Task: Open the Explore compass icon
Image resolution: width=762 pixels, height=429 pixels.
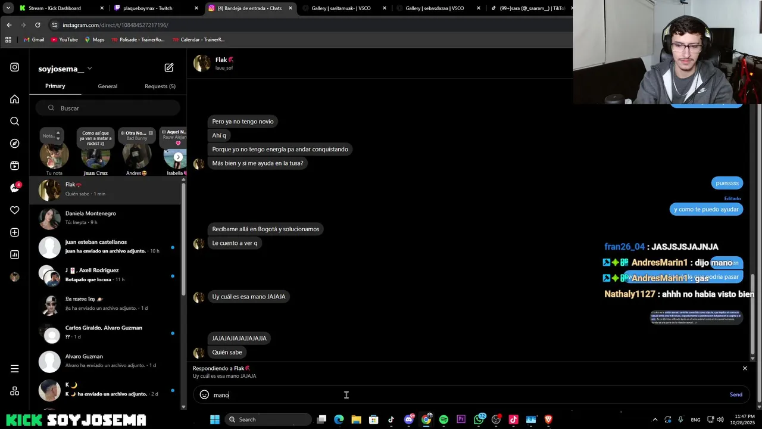Action: [x=15, y=144]
